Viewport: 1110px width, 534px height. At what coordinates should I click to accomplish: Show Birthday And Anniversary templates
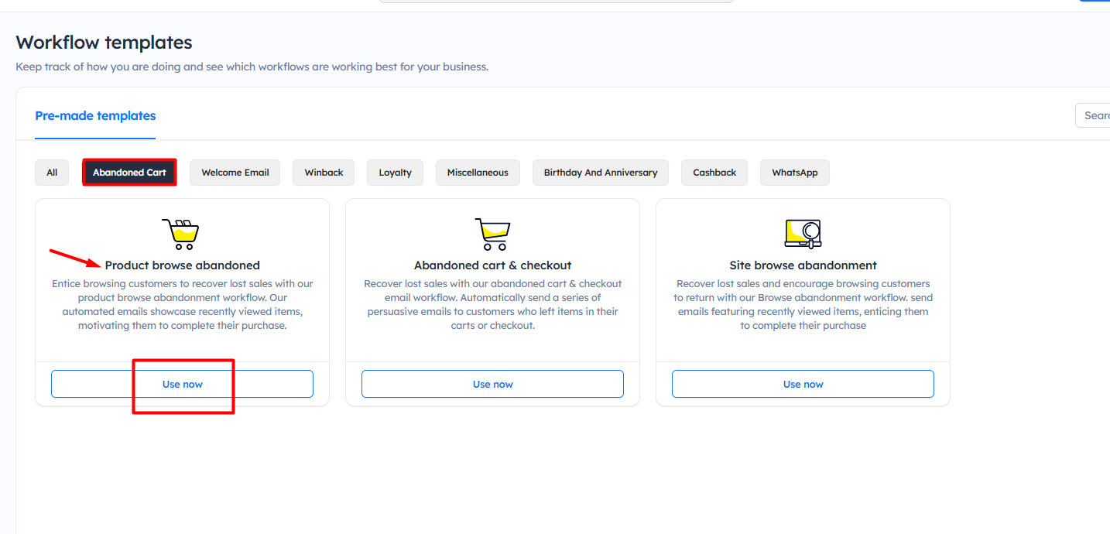coord(600,173)
